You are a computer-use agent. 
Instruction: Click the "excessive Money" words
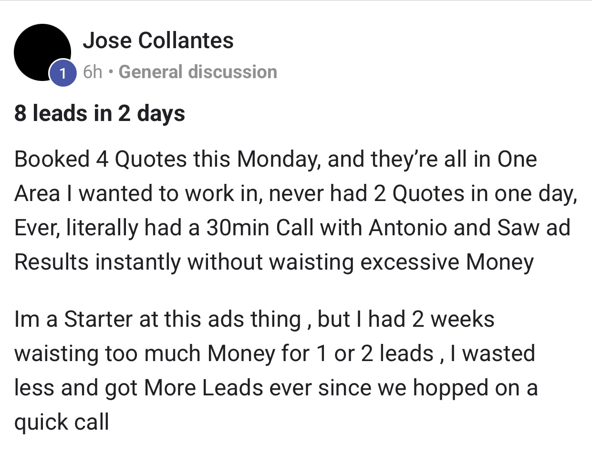coord(447,262)
